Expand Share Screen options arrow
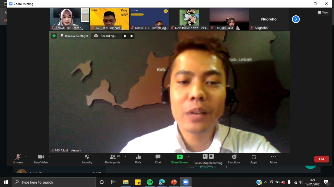This screenshot has height=187, width=334. 189,157
